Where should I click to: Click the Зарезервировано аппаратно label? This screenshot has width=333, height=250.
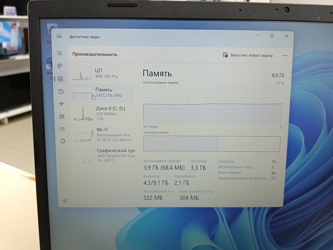pos(242,178)
